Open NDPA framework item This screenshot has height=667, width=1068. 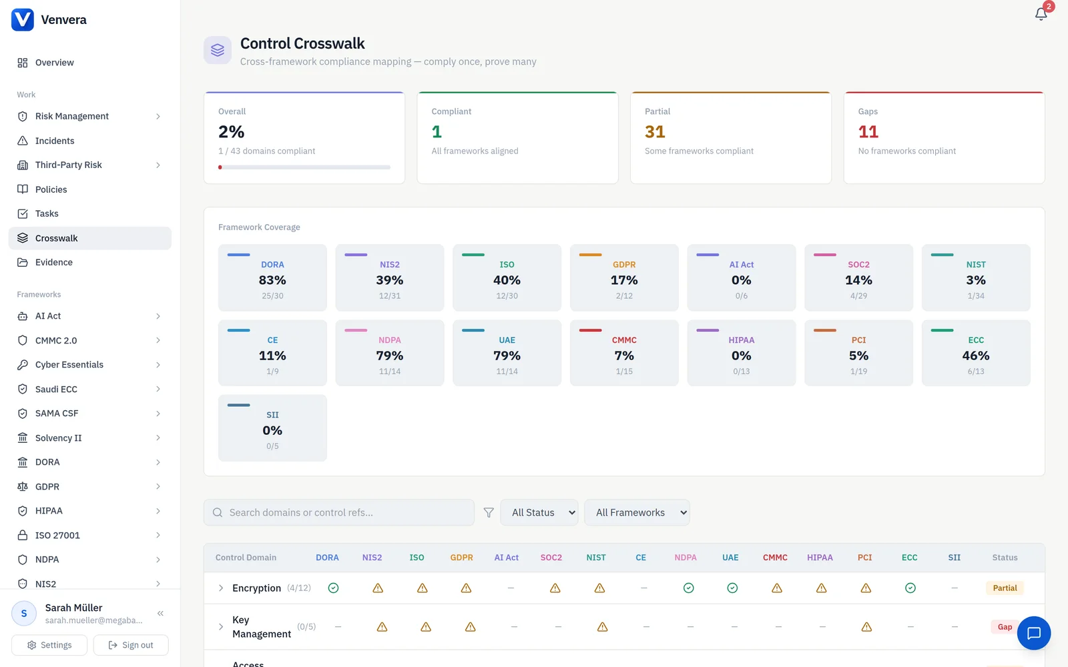[x=90, y=560]
